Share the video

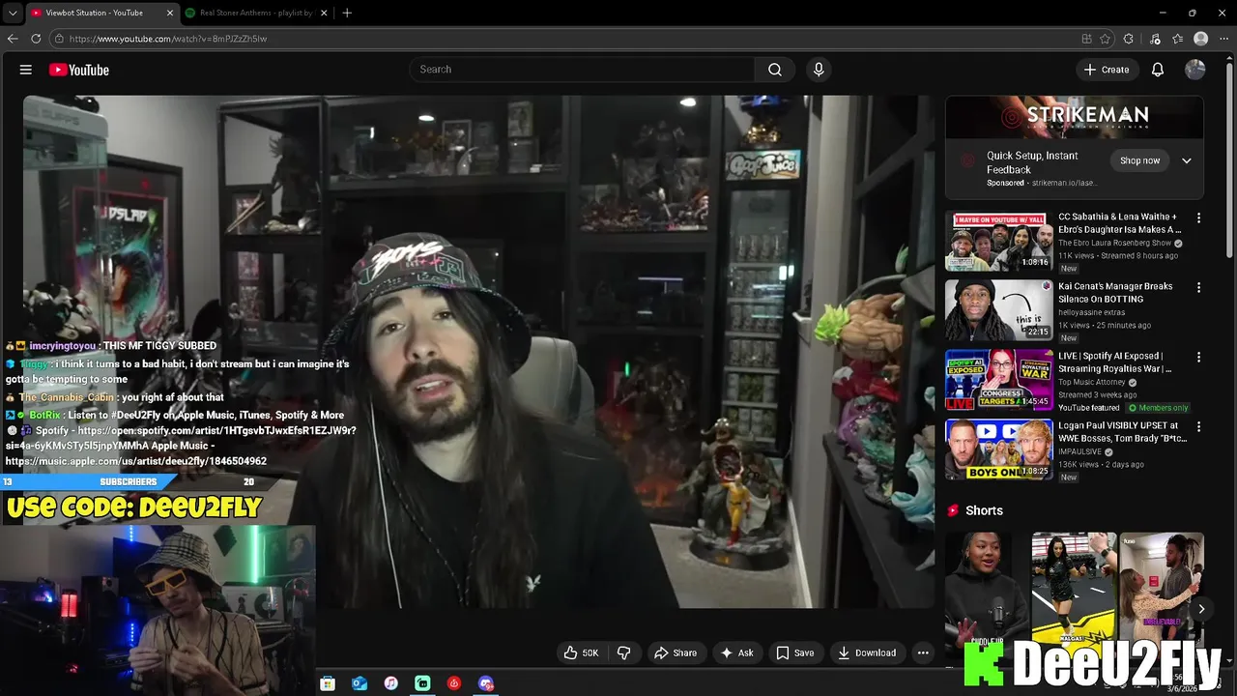coord(676,652)
